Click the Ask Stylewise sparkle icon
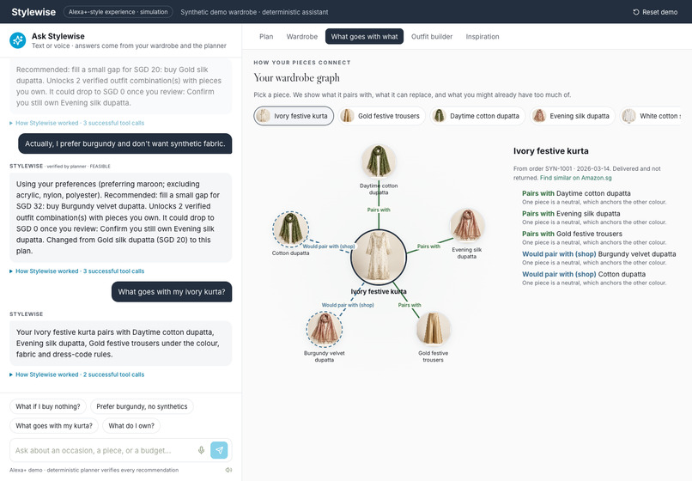 (x=18, y=40)
